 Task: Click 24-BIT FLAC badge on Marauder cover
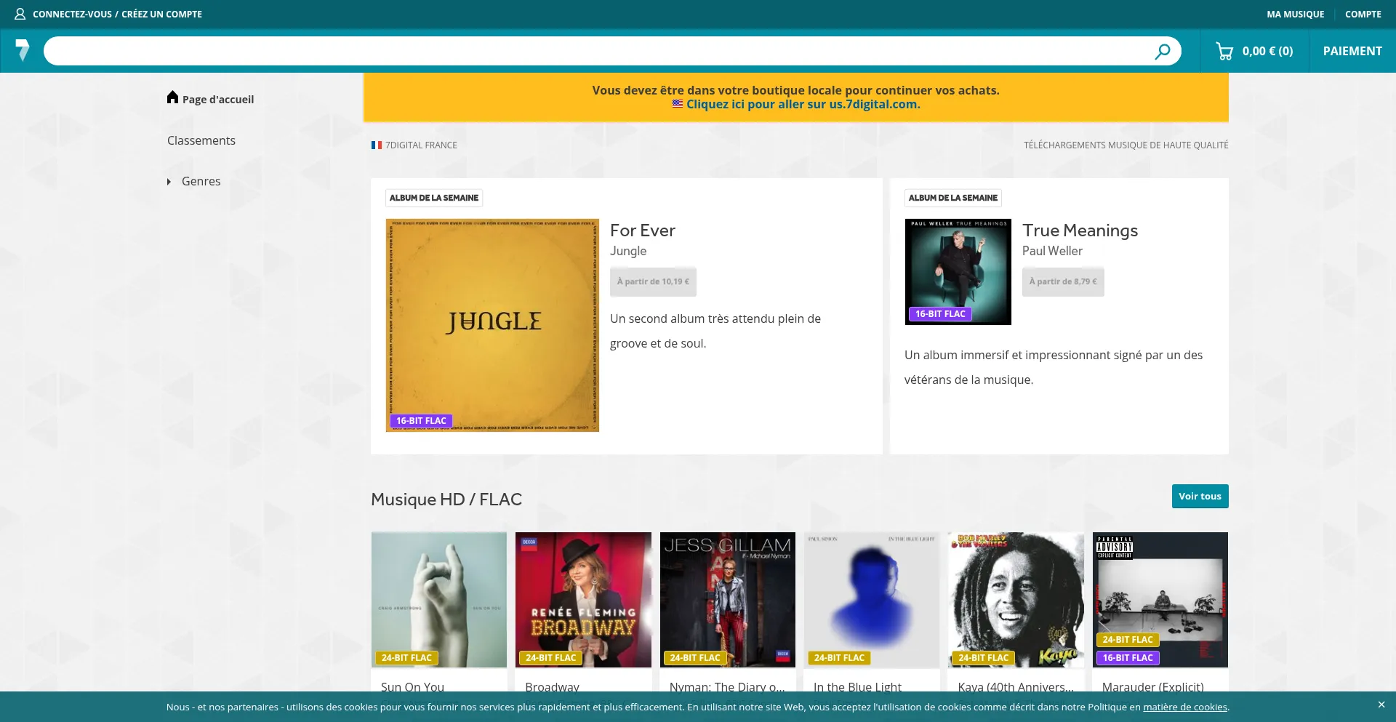[x=1128, y=639]
